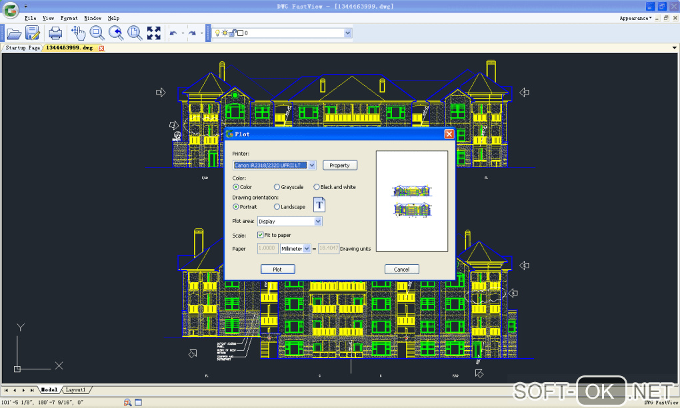Switch to the 1344463999.dwg tab
This screenshot has width=680, height=408.
point(69,48)
